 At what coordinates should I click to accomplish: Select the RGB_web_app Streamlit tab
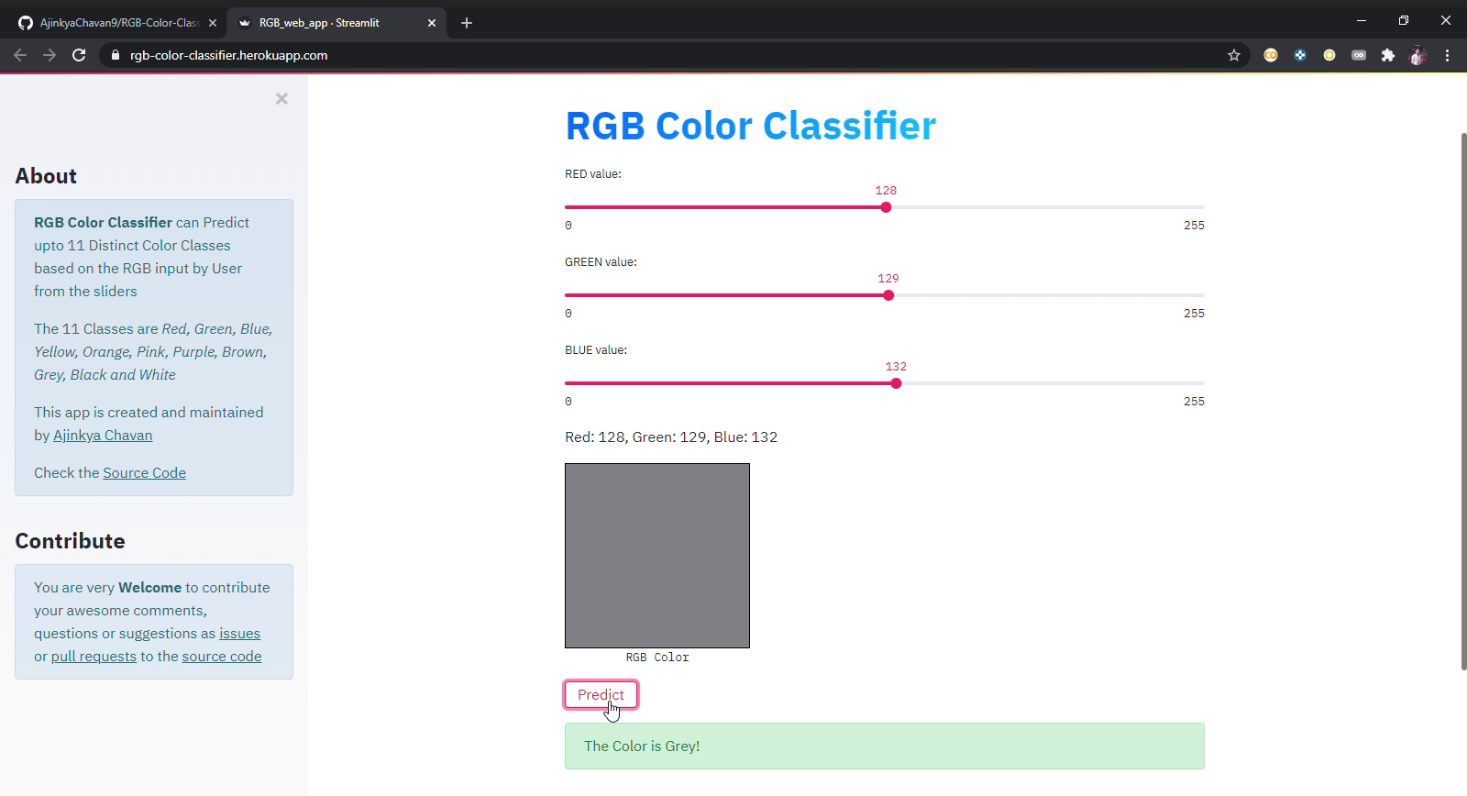(336, 23)
